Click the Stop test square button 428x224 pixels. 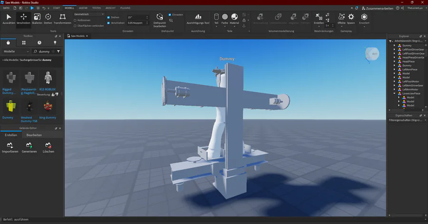coord(38,8)
